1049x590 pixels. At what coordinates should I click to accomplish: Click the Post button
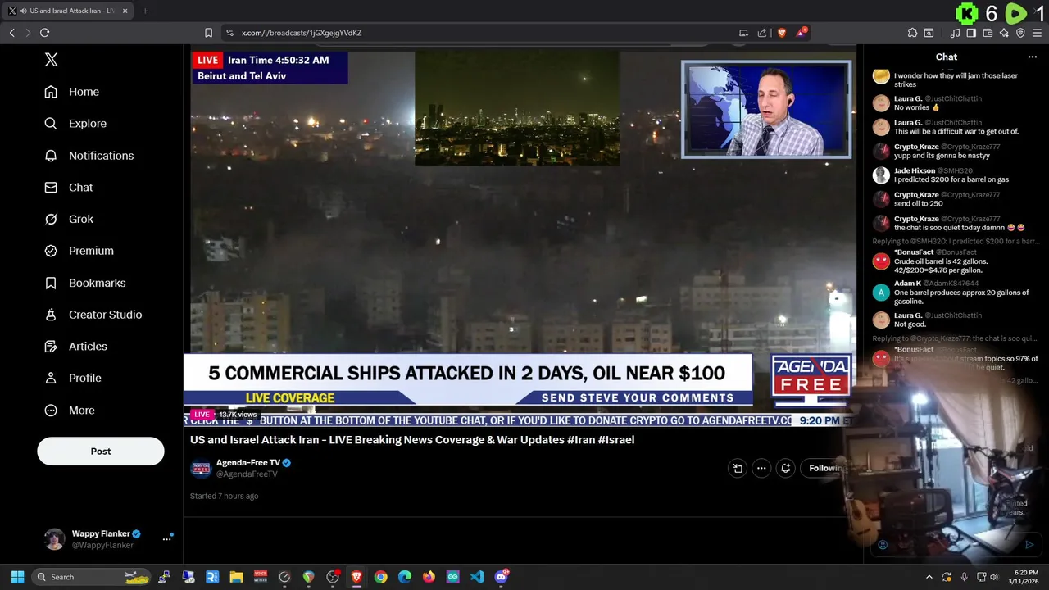(101, 452)
